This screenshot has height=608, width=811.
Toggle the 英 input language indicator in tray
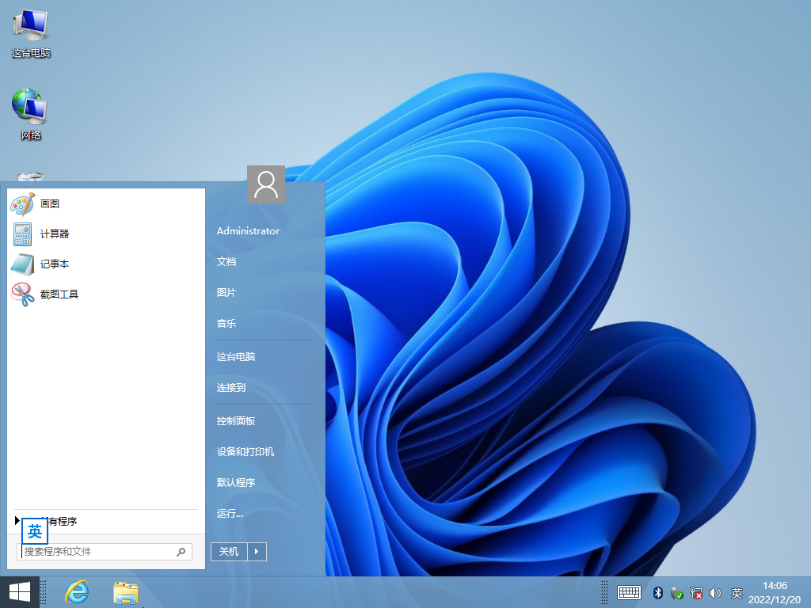point(737,592)
